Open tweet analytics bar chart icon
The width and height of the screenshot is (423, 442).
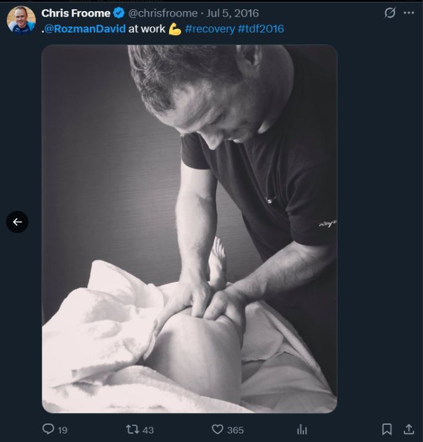tap(302, 430)
